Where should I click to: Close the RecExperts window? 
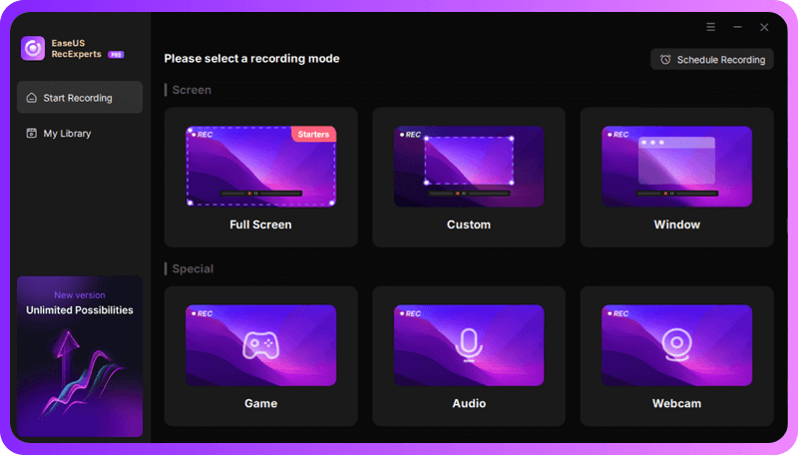pos(764,27)
